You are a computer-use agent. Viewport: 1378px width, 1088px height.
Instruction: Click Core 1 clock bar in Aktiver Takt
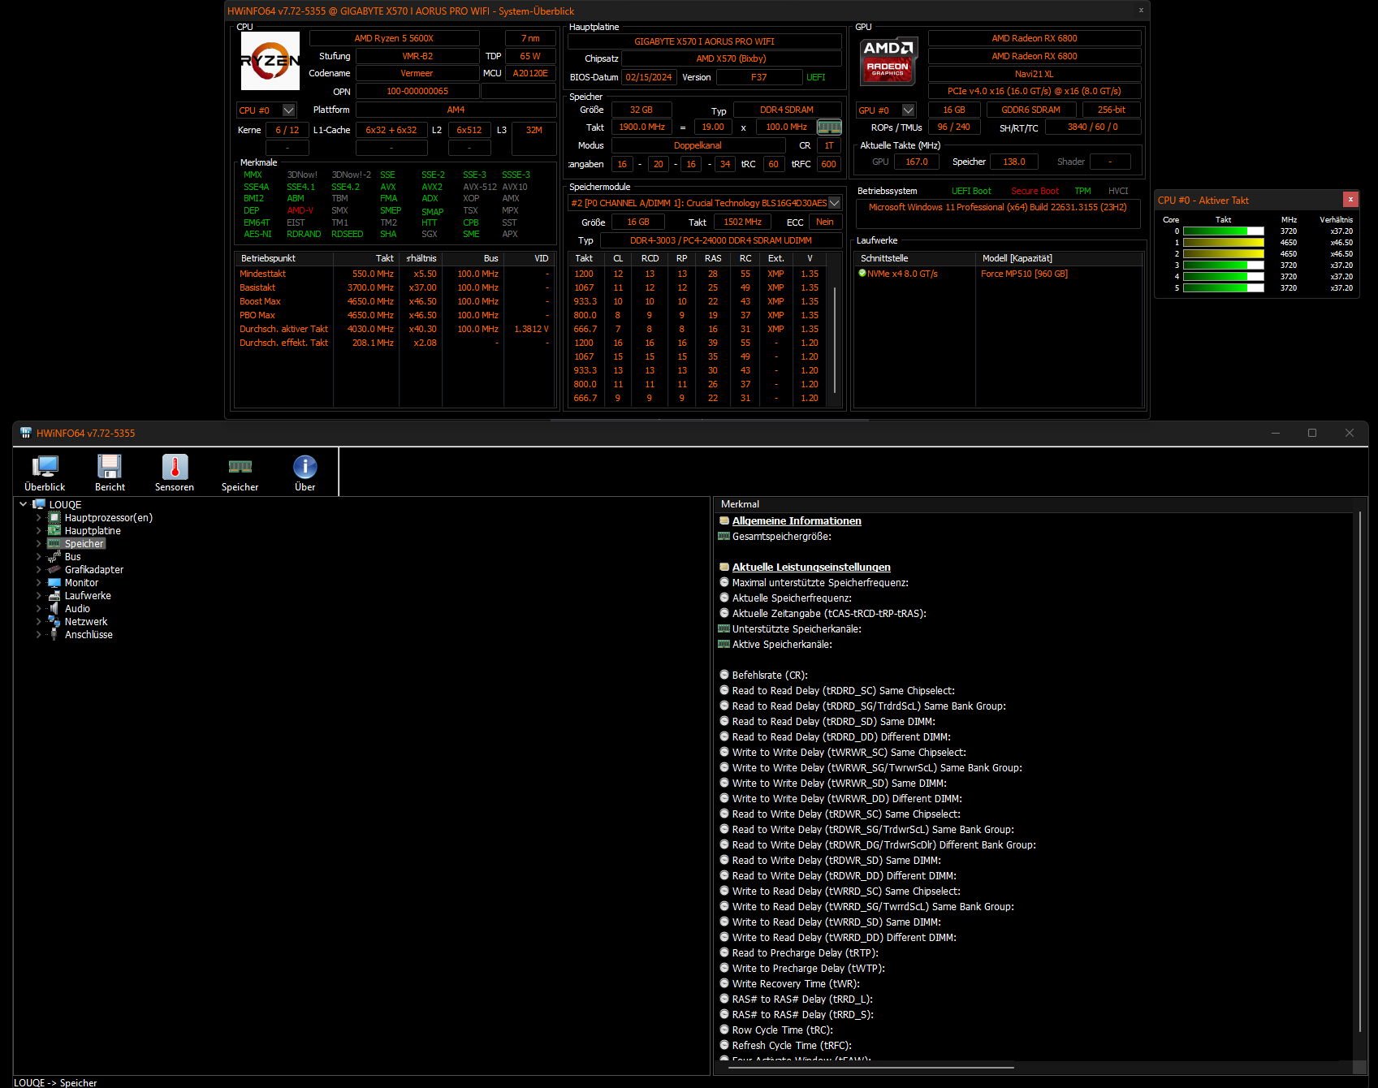1223,243
